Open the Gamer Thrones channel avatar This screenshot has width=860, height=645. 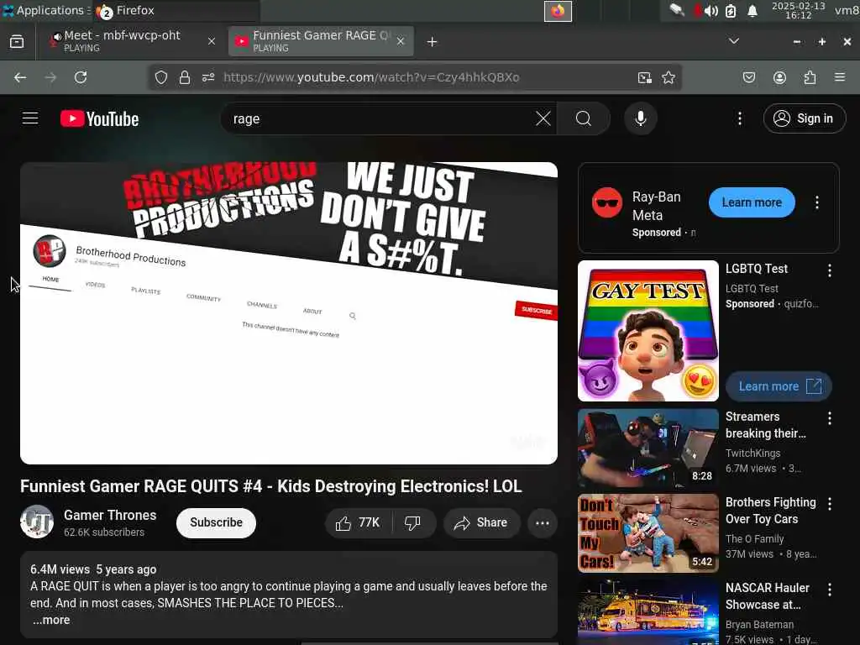pyautogui.click(x=37, y=522)
